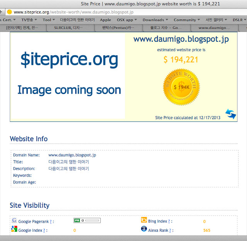
Task: Click the estimated website price is text
Action: pyautogui.click(x=181, y=50)
